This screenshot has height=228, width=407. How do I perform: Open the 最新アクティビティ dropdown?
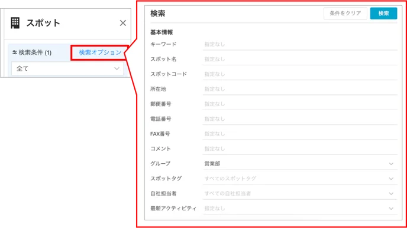[300, 209]
